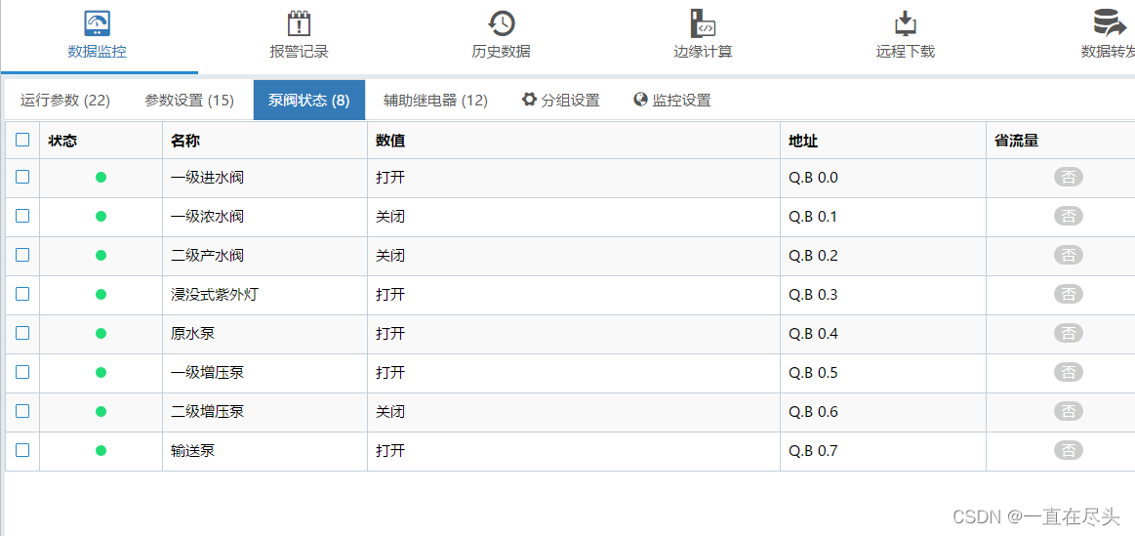1135x536 pixels.
Task: Toggle 省流量 switch for Q.B 0.0
Action: click(1069, 178)
